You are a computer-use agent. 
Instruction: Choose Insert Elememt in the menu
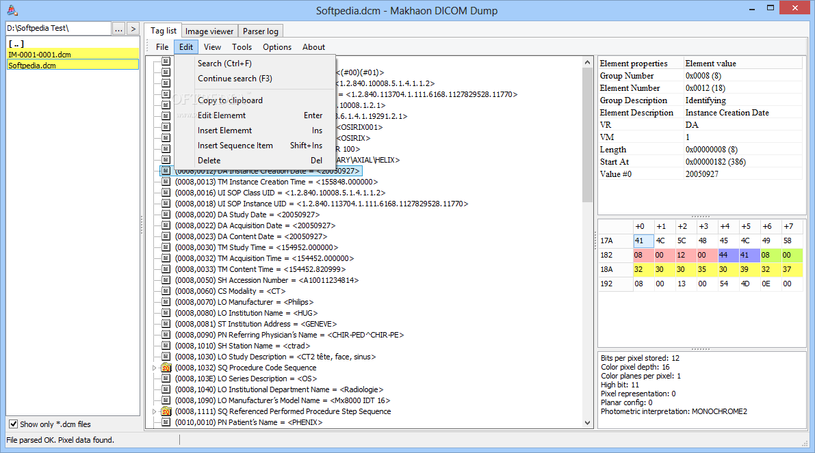255,131
